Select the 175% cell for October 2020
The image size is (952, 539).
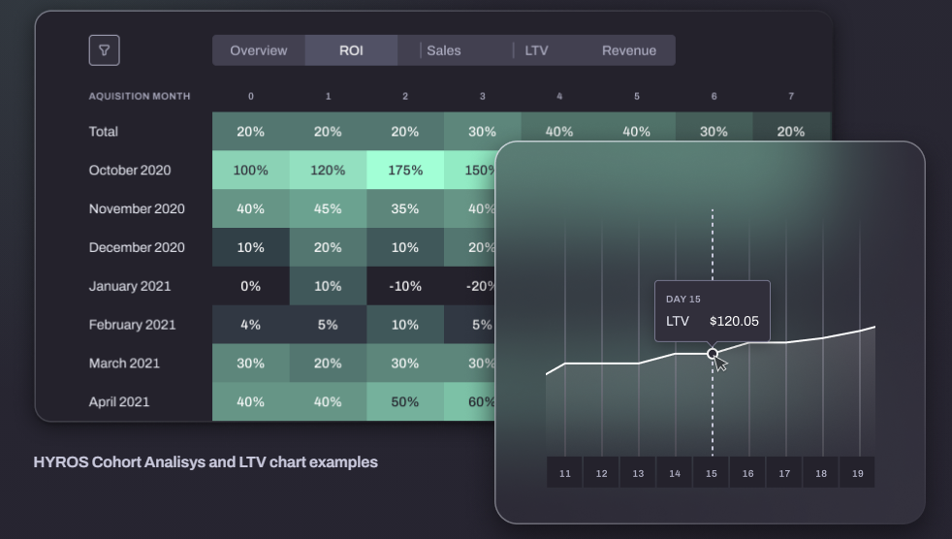(405, 170)
